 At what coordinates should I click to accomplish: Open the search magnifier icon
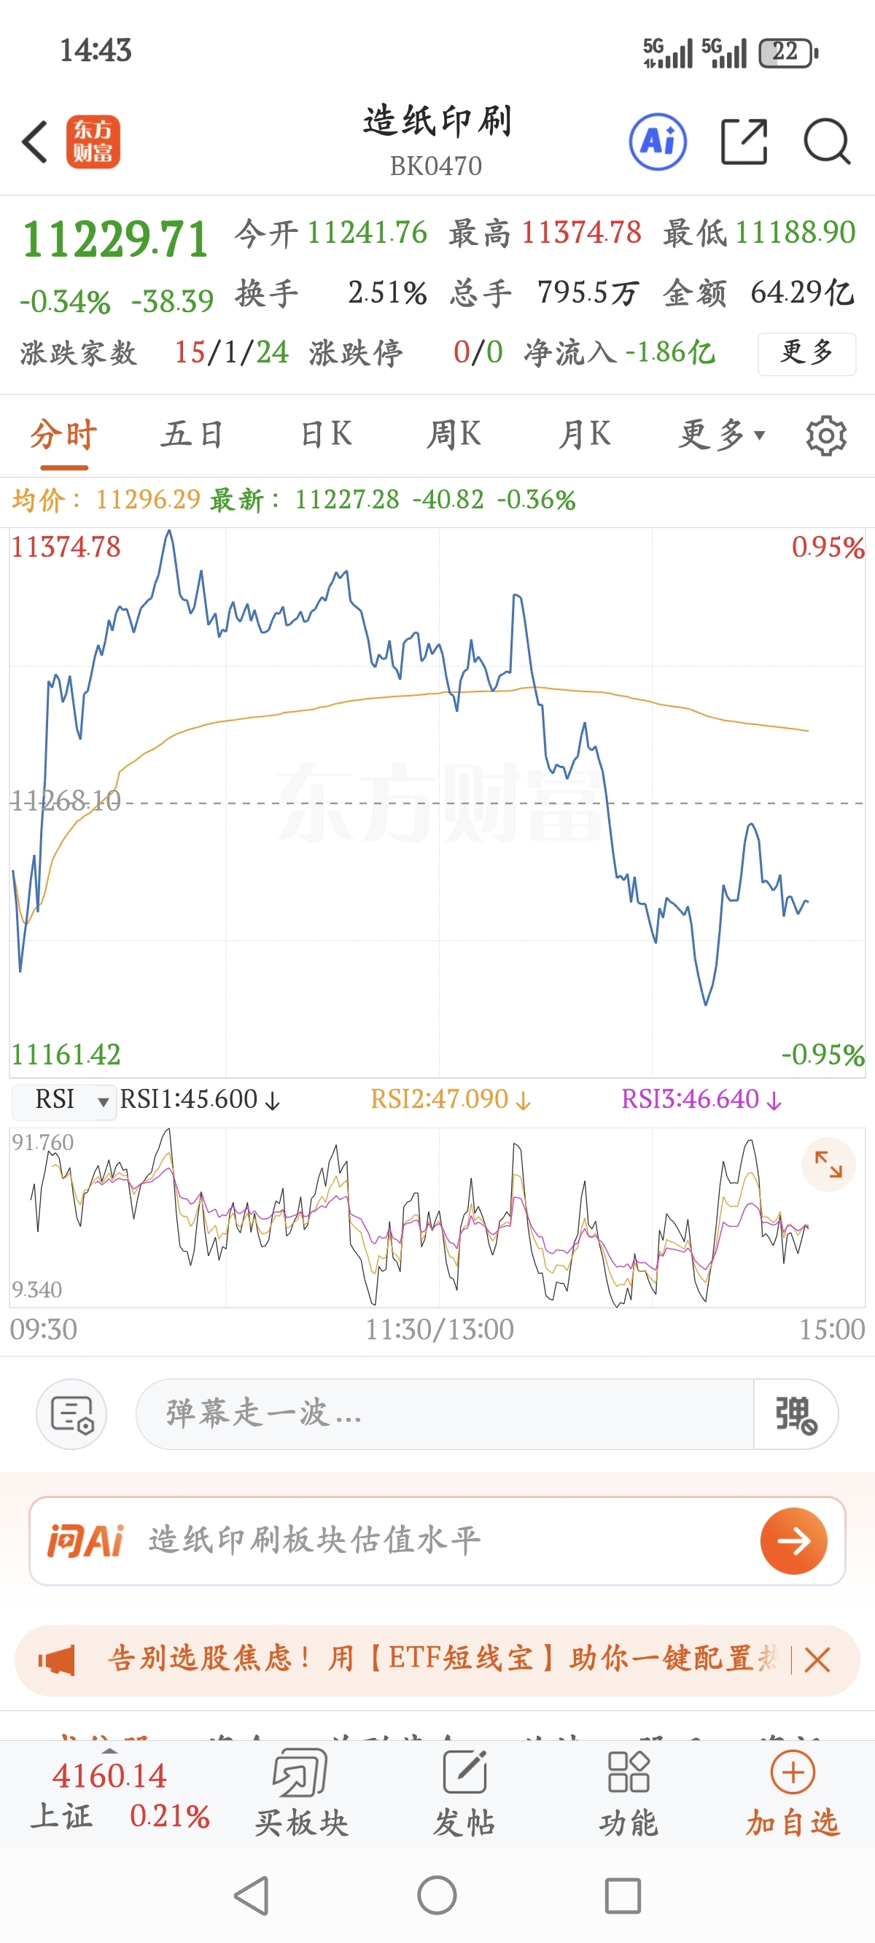827,141
